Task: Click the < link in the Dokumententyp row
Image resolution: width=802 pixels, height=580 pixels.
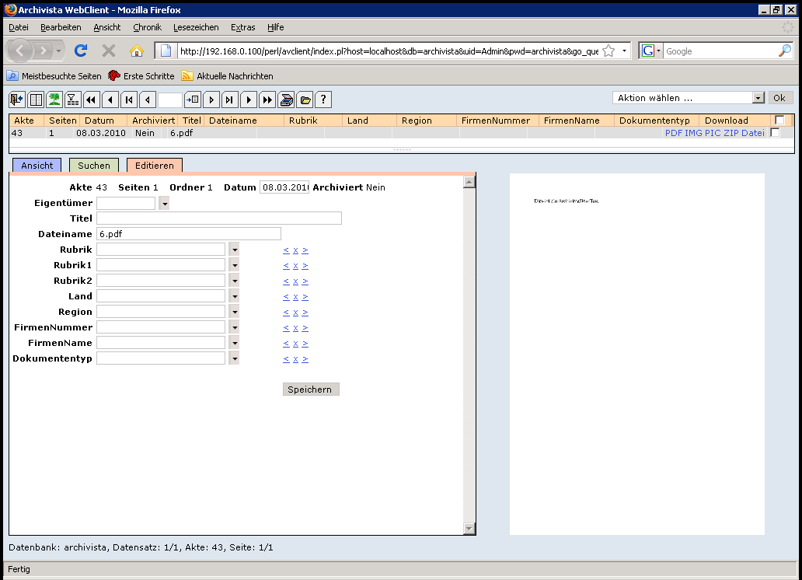Action: coord(286,359)
